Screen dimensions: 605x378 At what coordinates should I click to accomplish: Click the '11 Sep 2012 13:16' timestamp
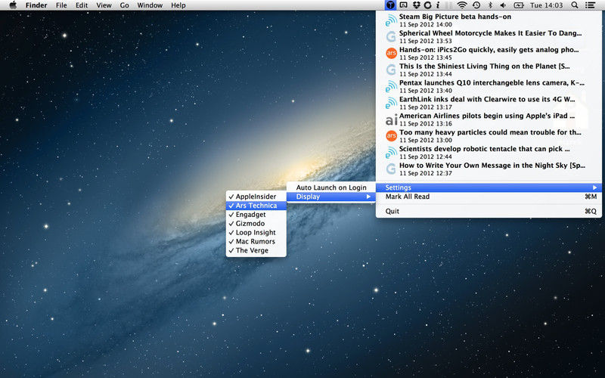(x=426, y=123)
